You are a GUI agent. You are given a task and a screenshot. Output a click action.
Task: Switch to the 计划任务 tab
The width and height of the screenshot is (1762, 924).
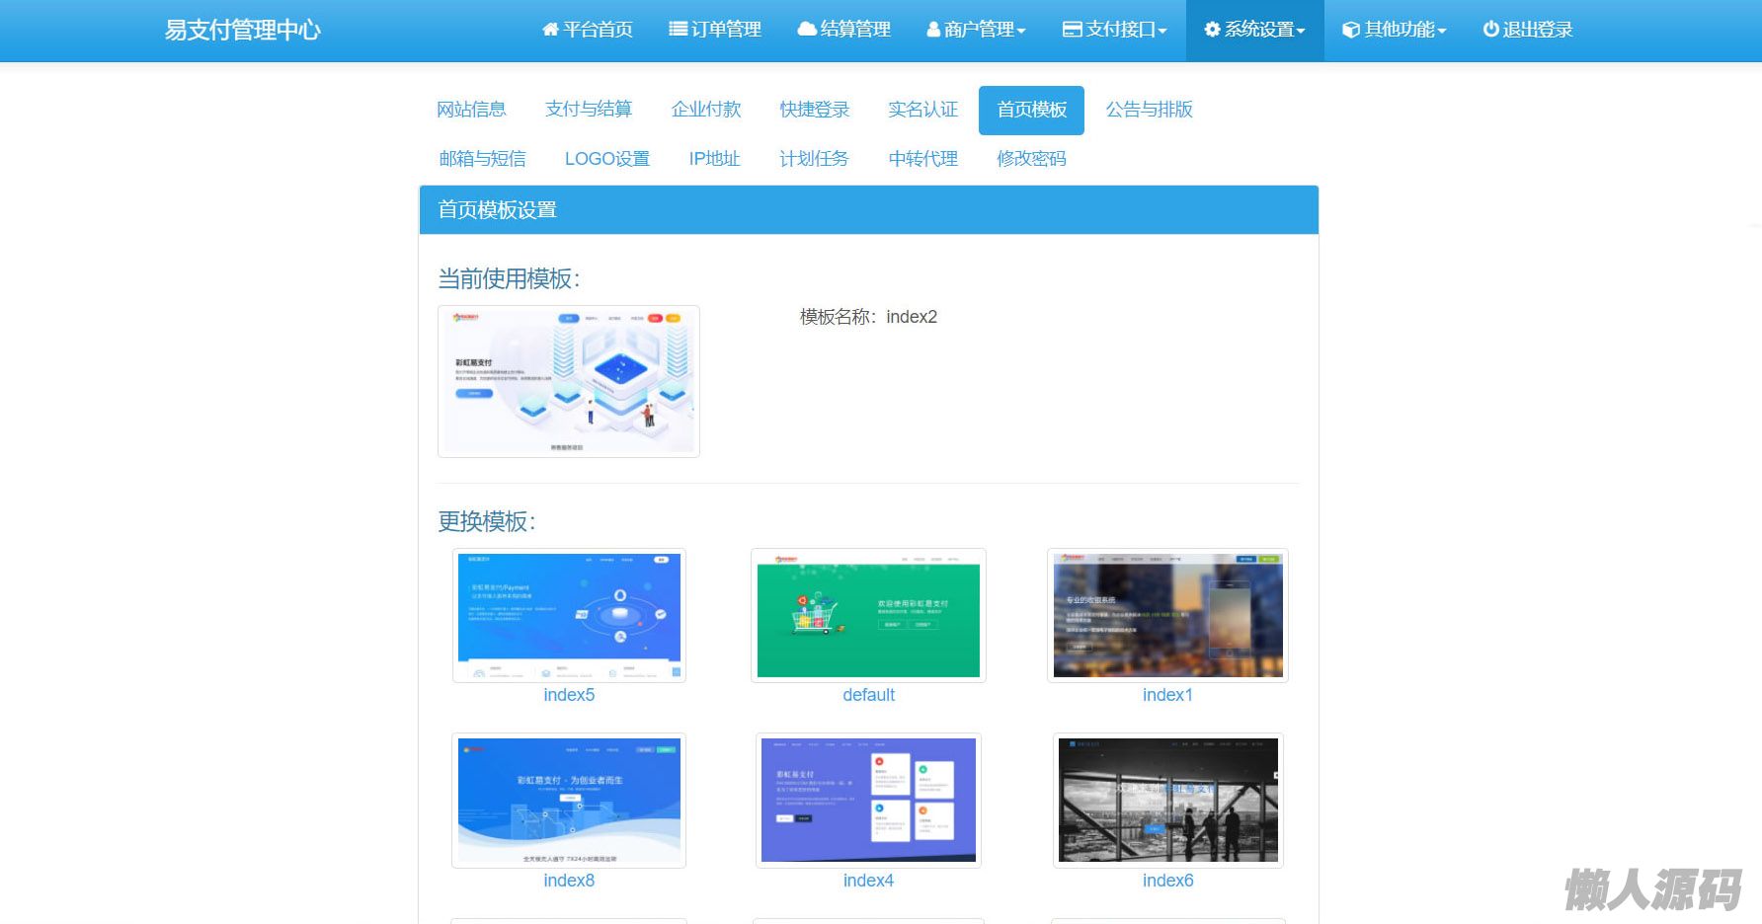tap(814, 159)
